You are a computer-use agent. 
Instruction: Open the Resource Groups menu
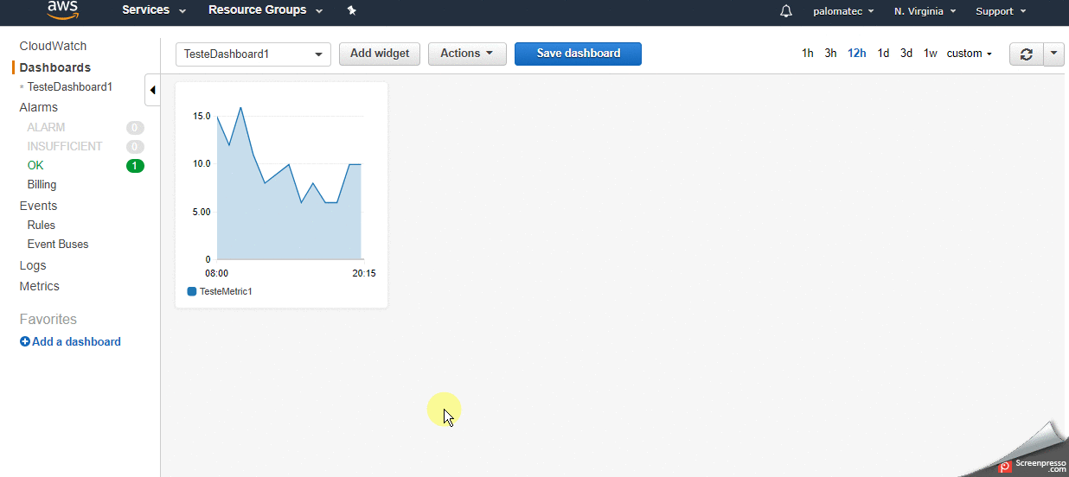pos(266,10)
